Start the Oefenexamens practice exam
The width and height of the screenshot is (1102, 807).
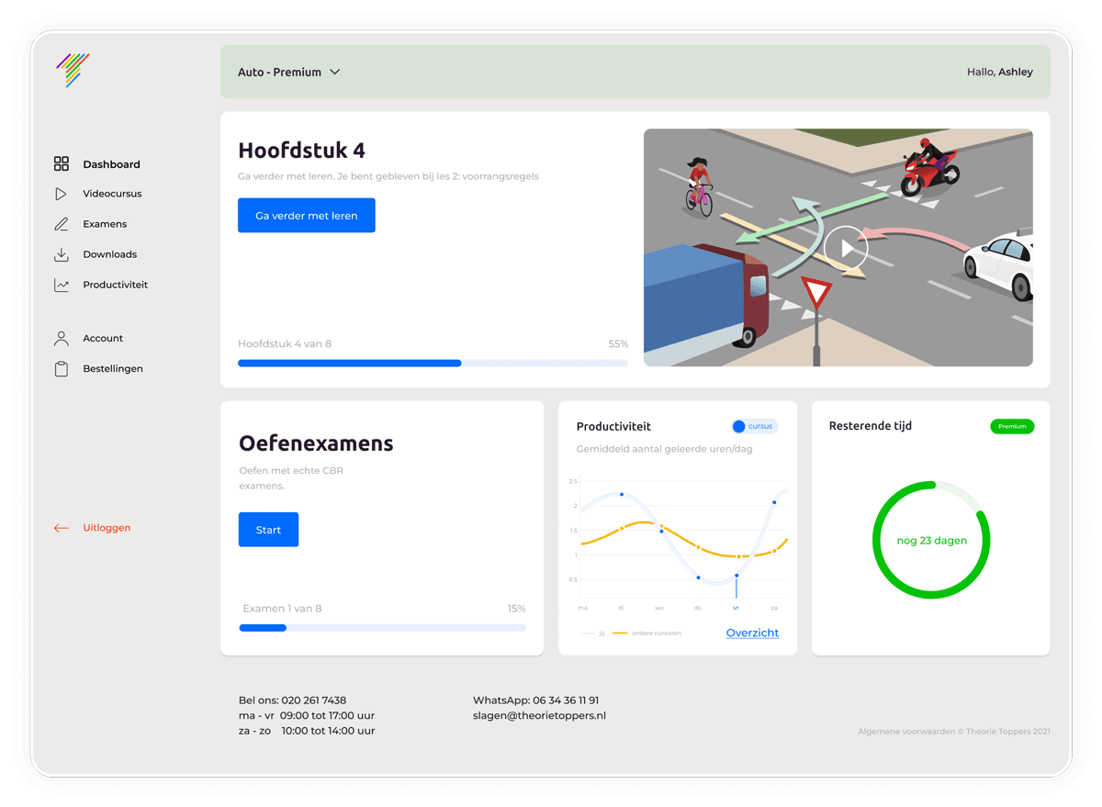point(268,530)
